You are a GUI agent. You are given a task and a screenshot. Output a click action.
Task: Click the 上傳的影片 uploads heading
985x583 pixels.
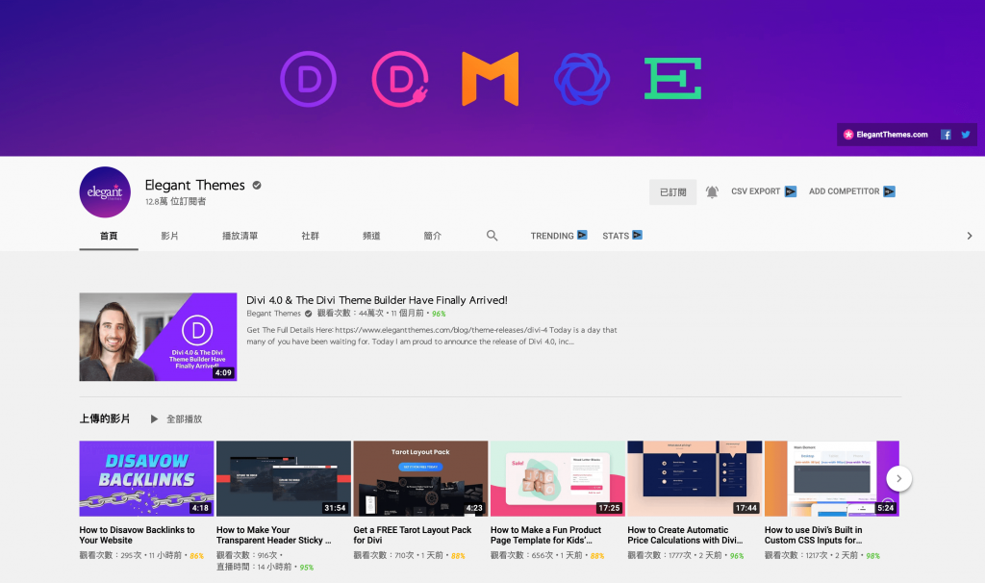tap(105, 419)
